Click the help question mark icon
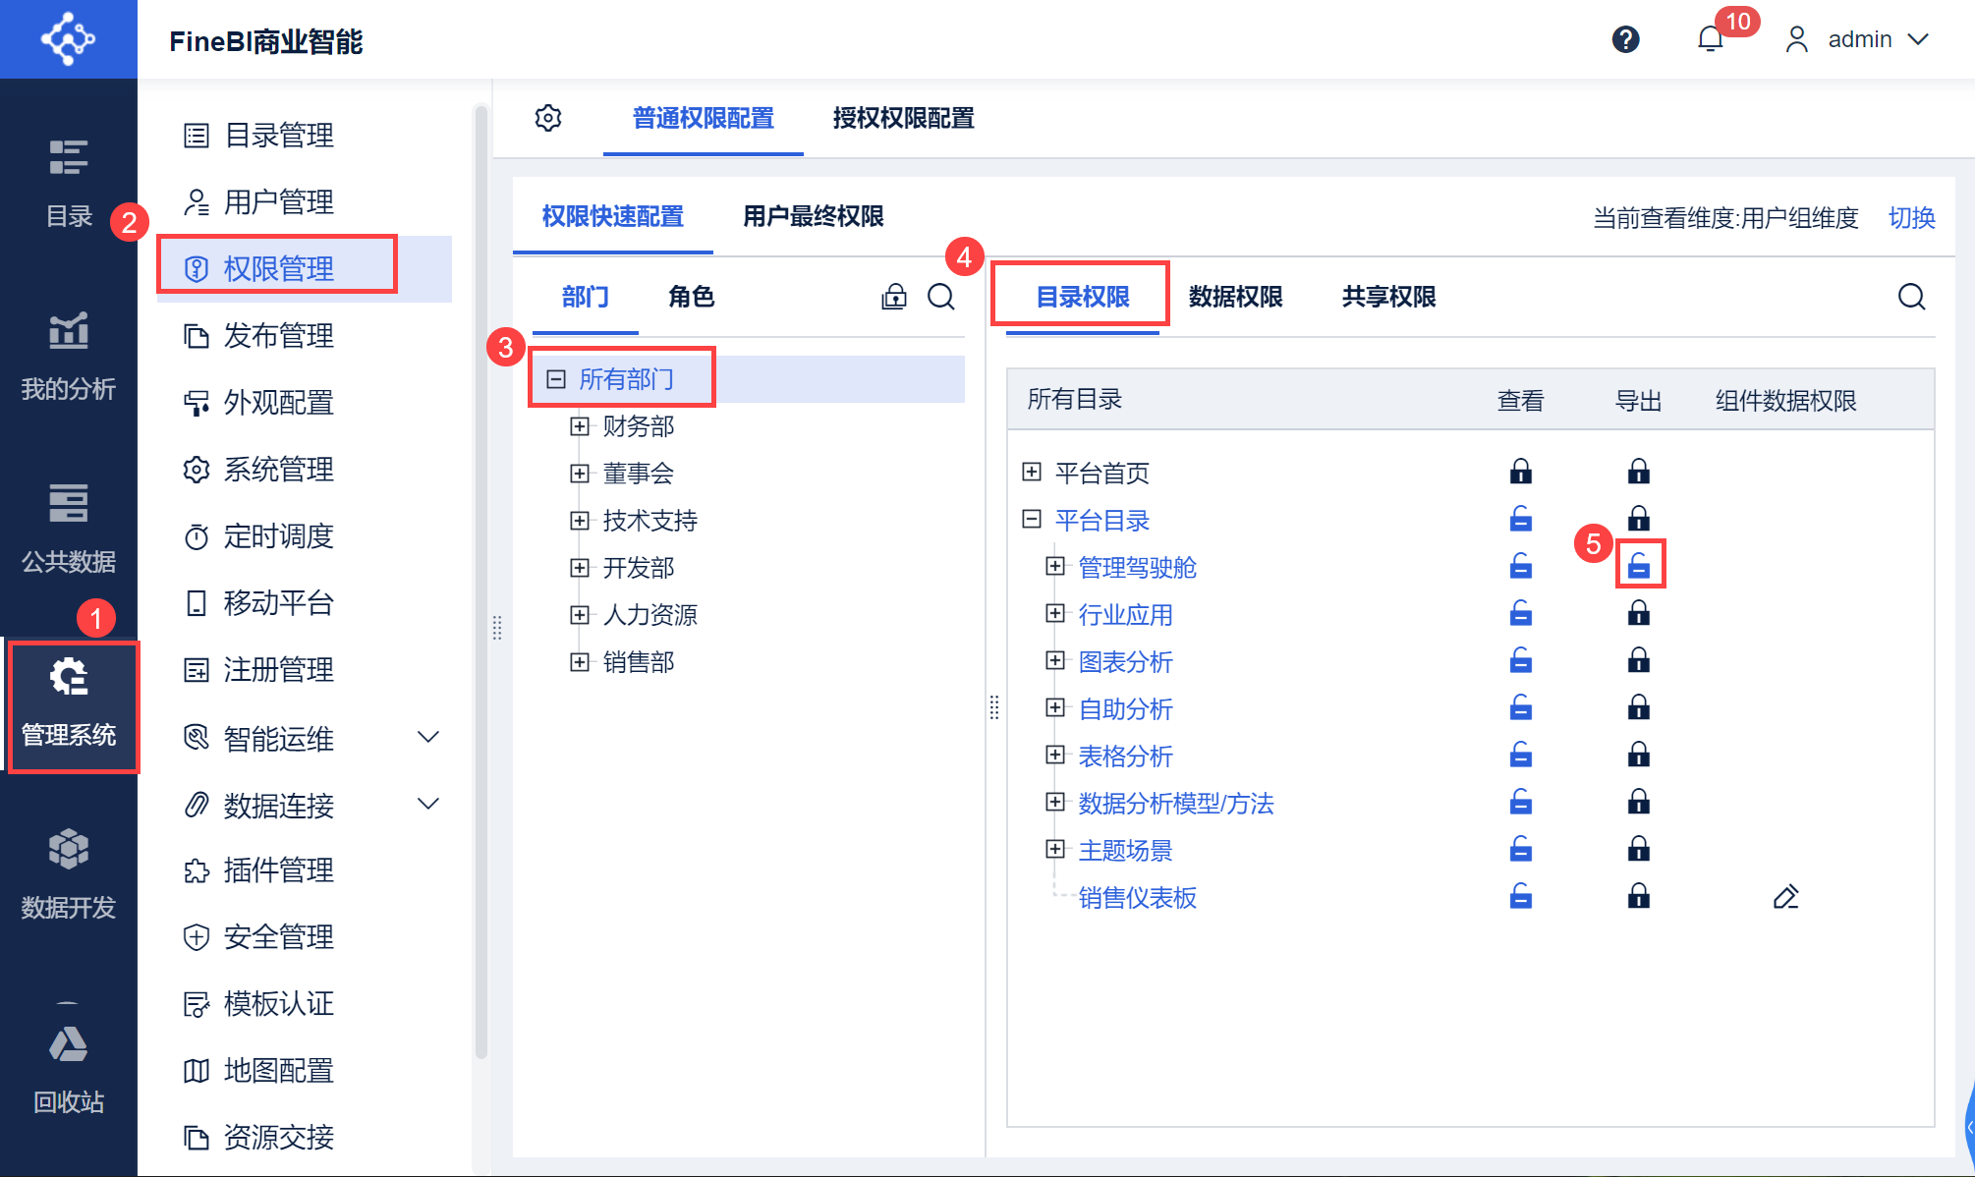 click(x=1625, y=39)
